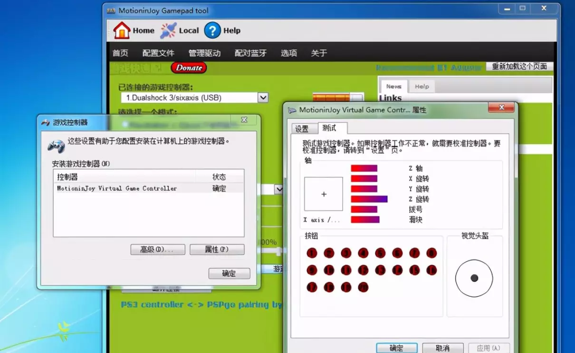Image resolution: width=575 pixels, height=353 pixels.
Task: Click the 滑块 axis bar
Action: [x=365, y=220]
